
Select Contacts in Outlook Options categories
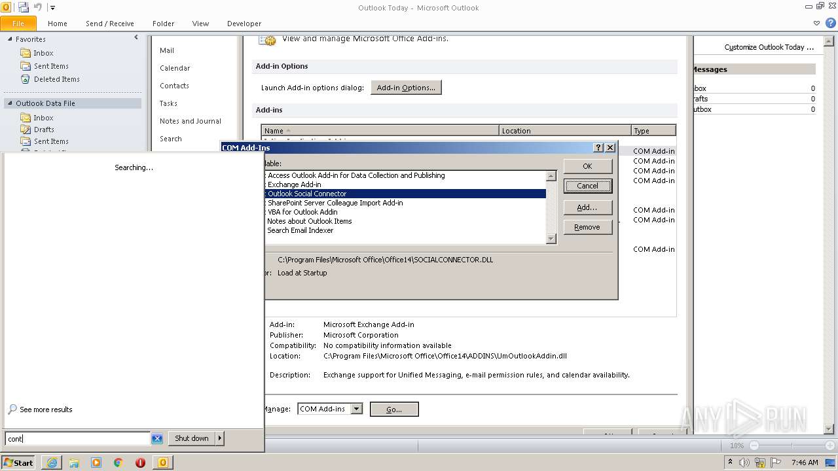(174, 86)
